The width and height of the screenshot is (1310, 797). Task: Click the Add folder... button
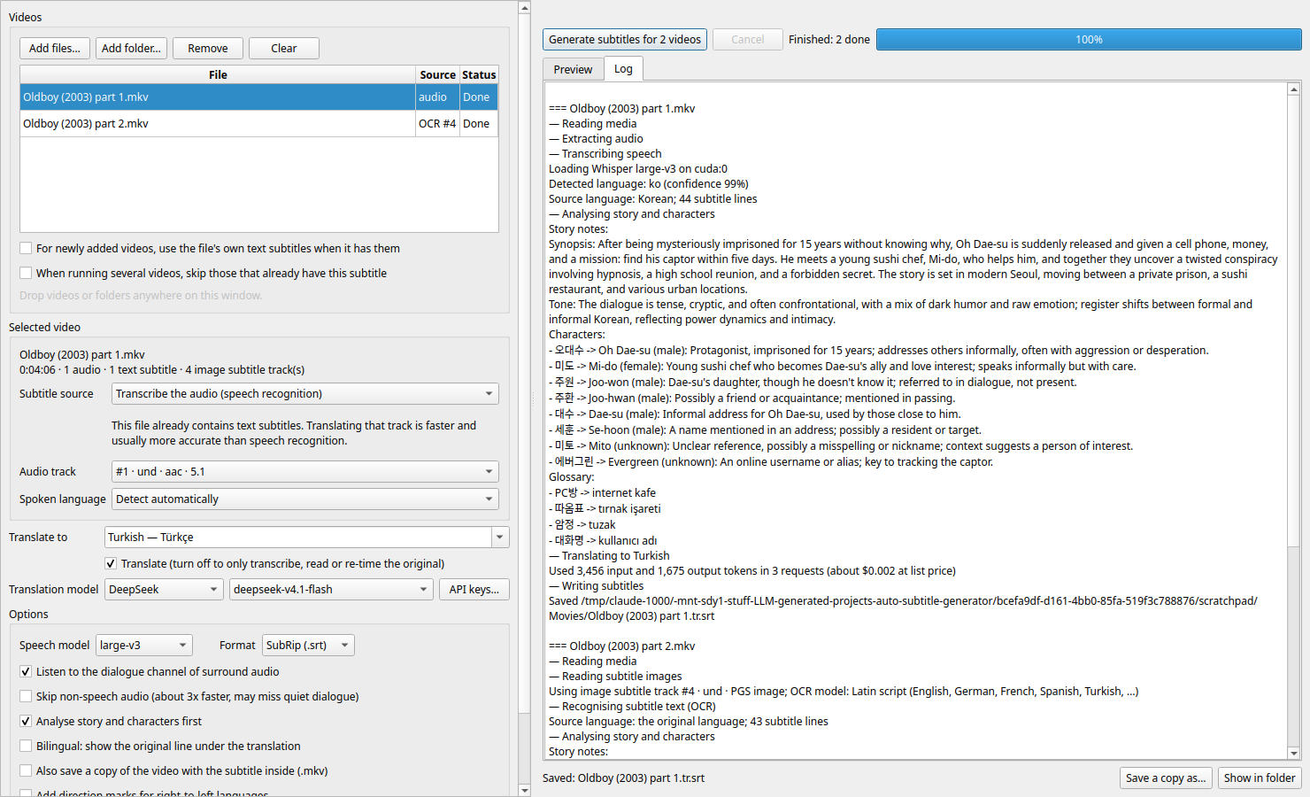click(x=131, y=49)
